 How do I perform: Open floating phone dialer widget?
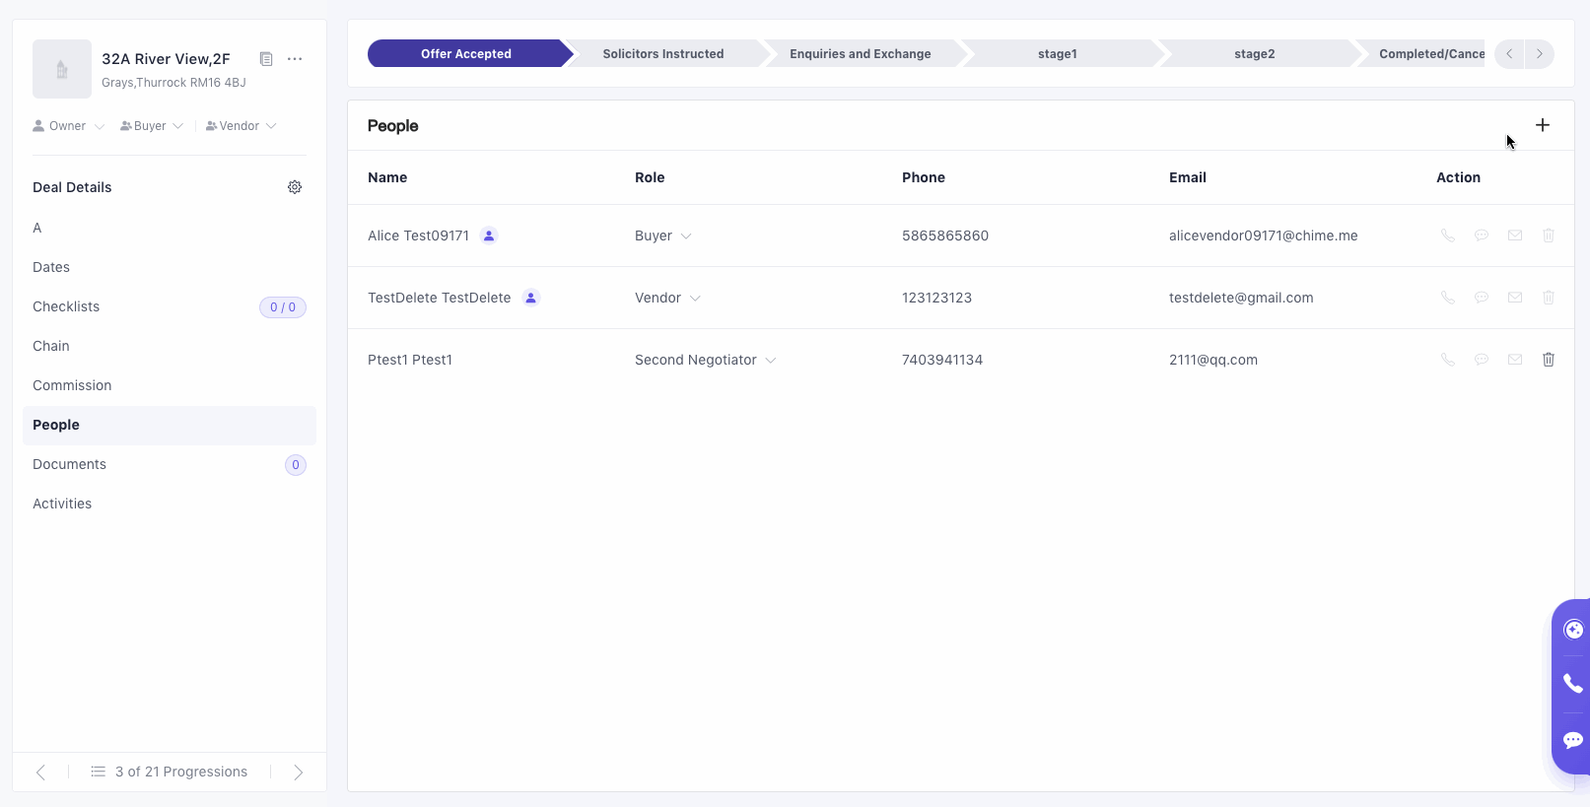click(x=1572, y=684)
